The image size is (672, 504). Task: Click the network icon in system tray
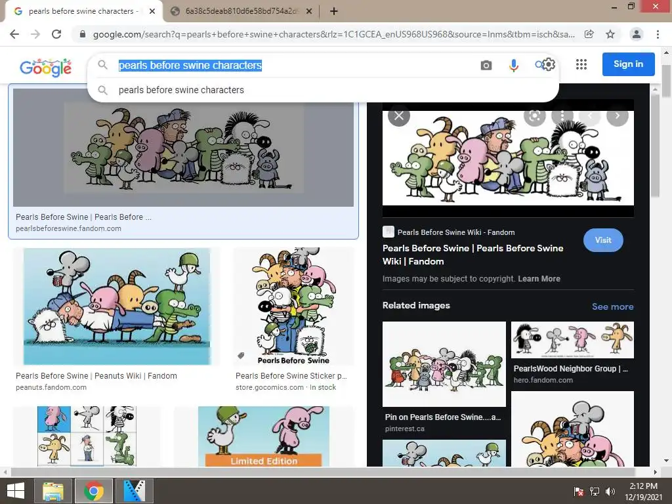(595, 492)
